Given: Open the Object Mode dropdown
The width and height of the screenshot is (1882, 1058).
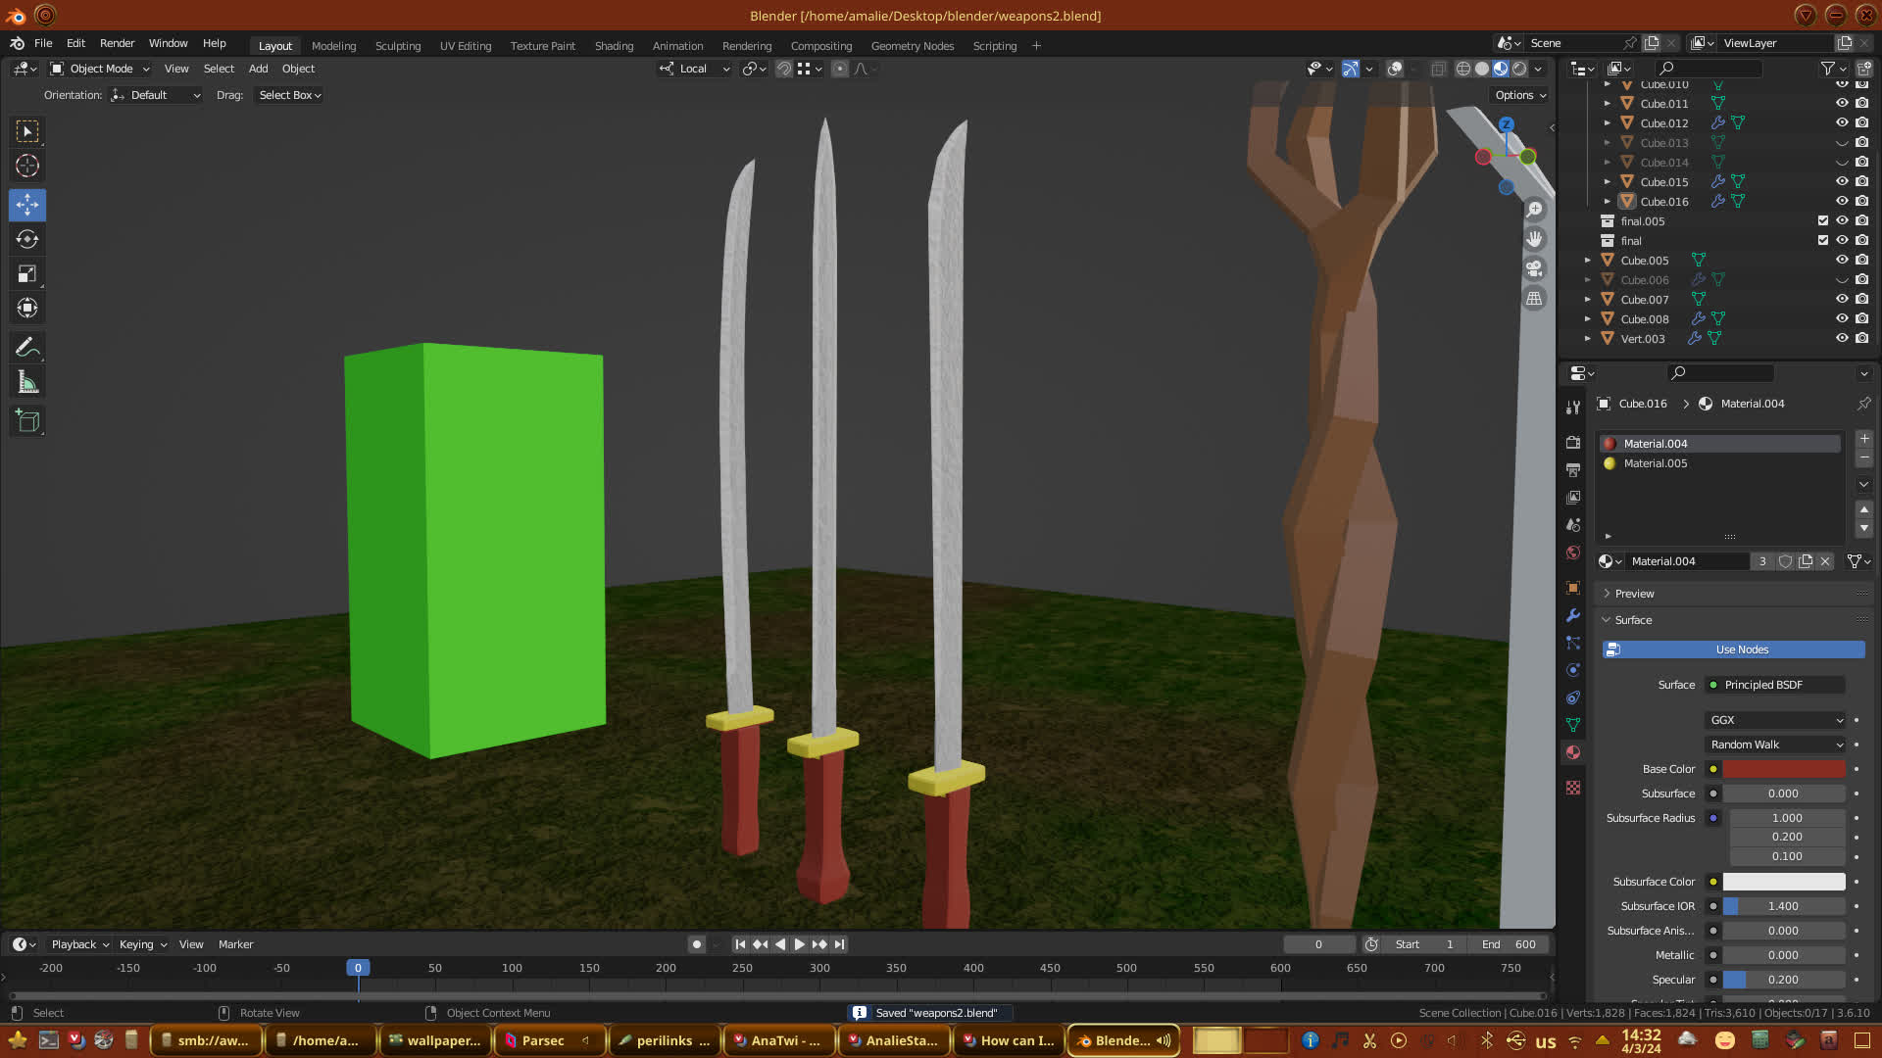Looking at the screenshot, I should click(100, 69).
